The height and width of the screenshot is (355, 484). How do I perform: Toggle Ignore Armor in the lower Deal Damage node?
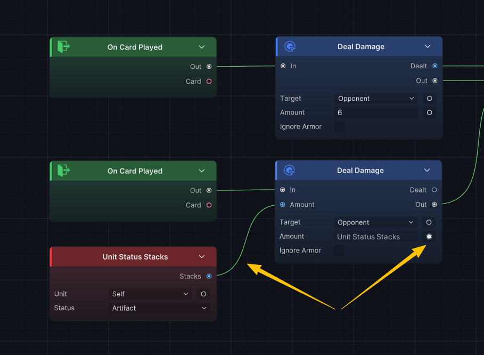[339, 251]
